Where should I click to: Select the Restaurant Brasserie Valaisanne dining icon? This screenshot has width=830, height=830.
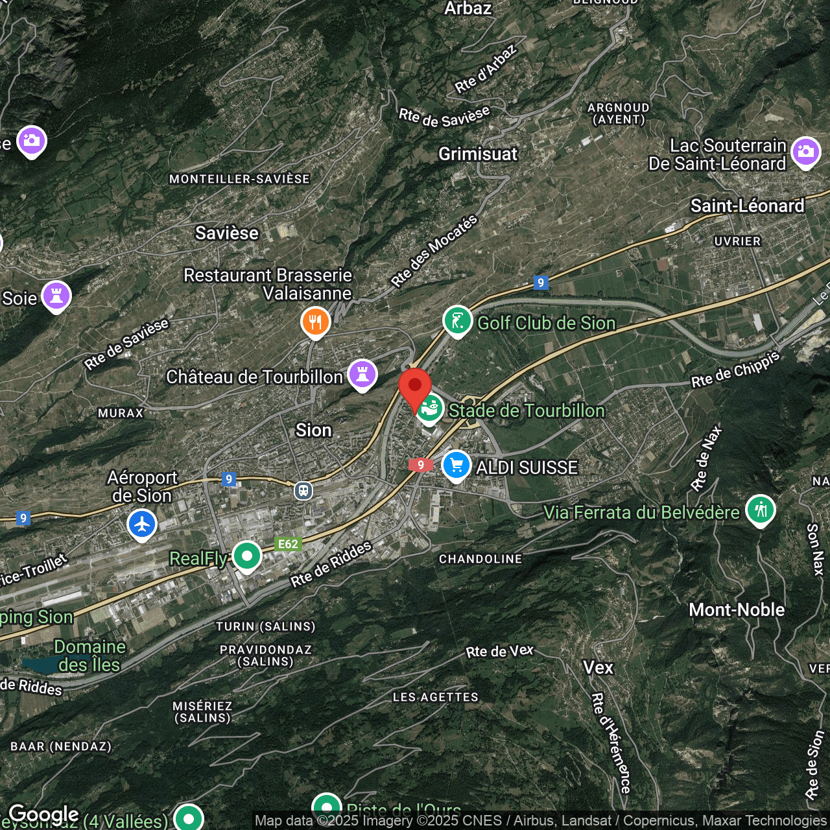tap(316, 322)
